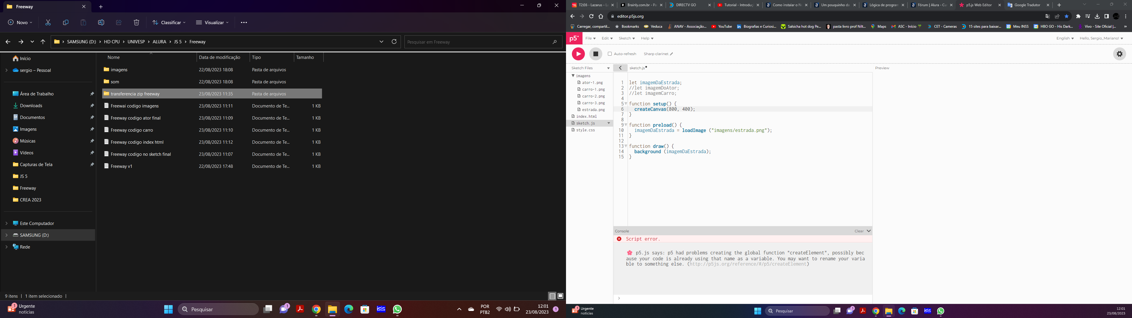Open the three-dots See more menu in File Explorer

(x=244, y=22)
